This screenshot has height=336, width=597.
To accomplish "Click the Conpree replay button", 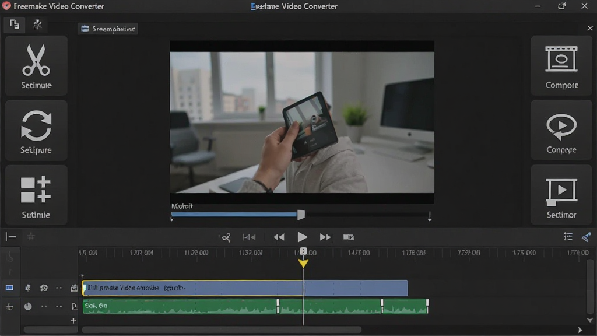I will pos(561,130).
